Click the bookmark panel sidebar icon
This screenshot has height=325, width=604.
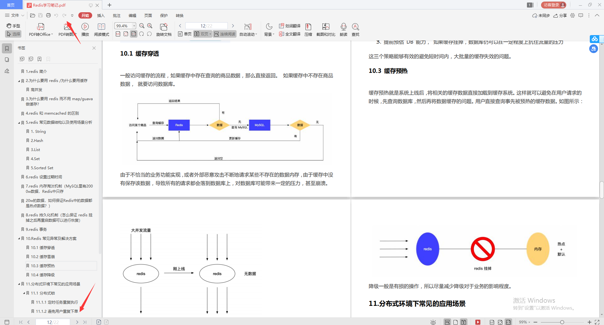pyautogui.click(x=7, y=48)
